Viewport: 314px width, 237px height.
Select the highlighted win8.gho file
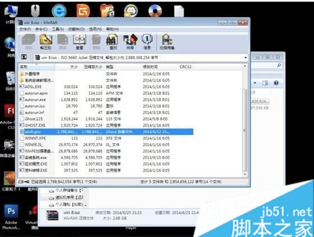pos(106,132)
